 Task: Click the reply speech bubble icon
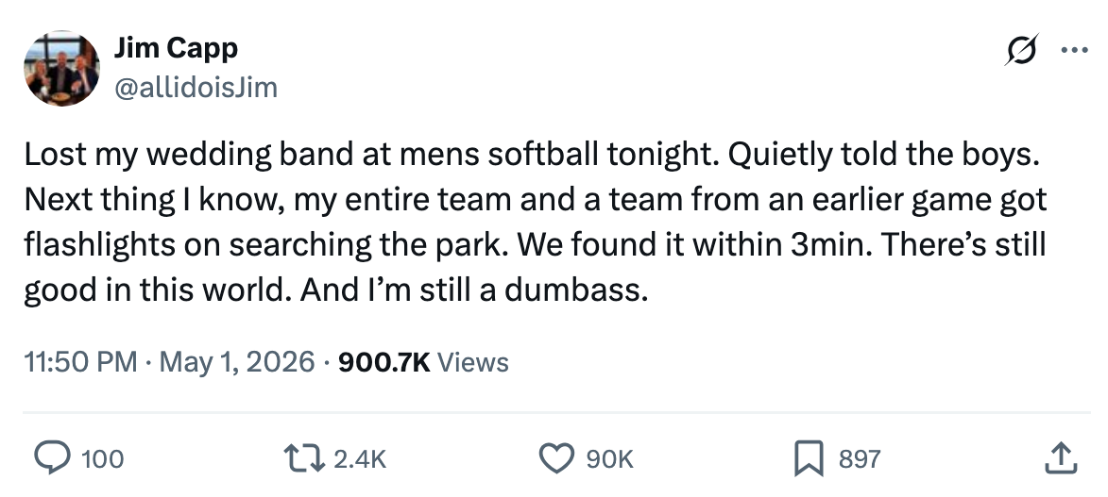pyautogui.click(x=52, y=458)
